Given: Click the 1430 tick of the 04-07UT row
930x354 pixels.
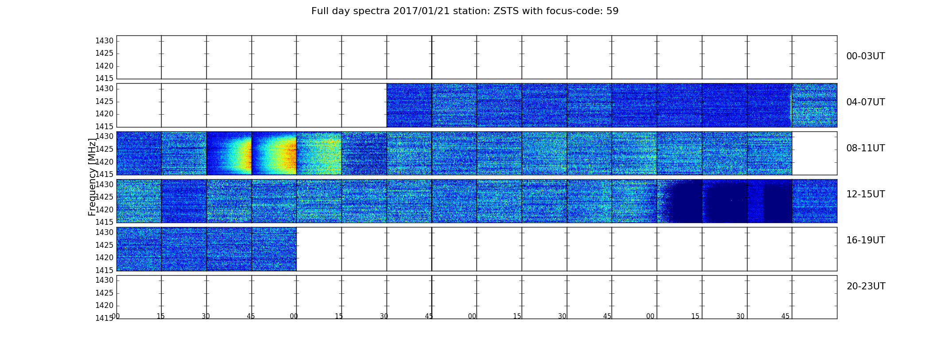Looking at the screenshot, I should click(105, 88).
